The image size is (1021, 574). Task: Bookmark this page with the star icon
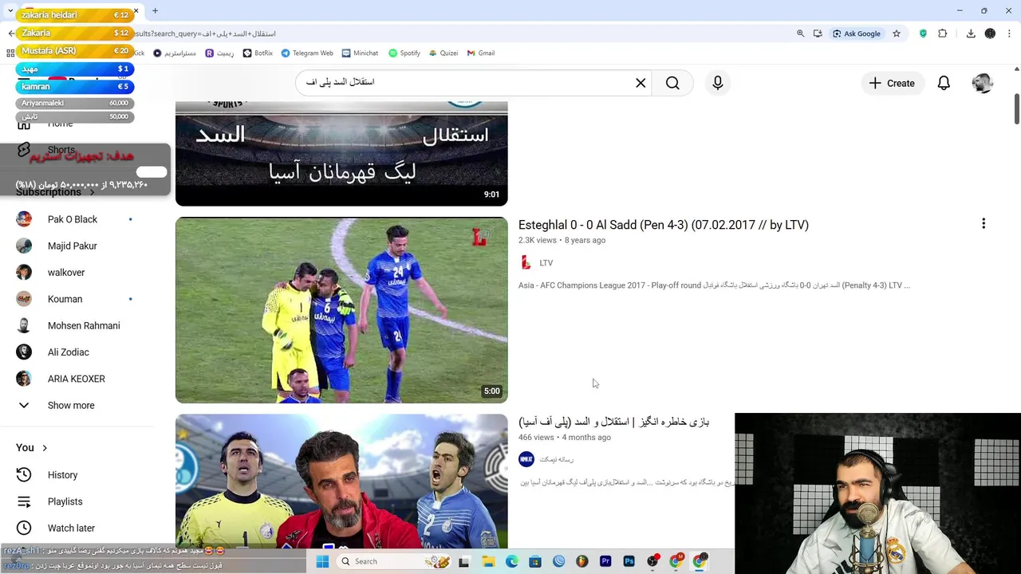[897, 33]
